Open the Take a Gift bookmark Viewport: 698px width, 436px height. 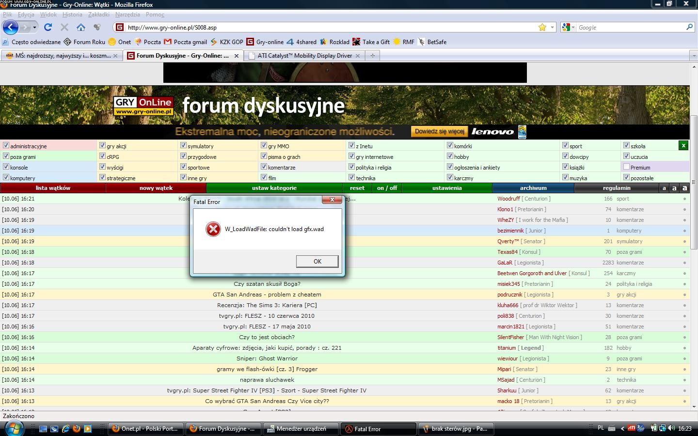(x=371, y=42)
